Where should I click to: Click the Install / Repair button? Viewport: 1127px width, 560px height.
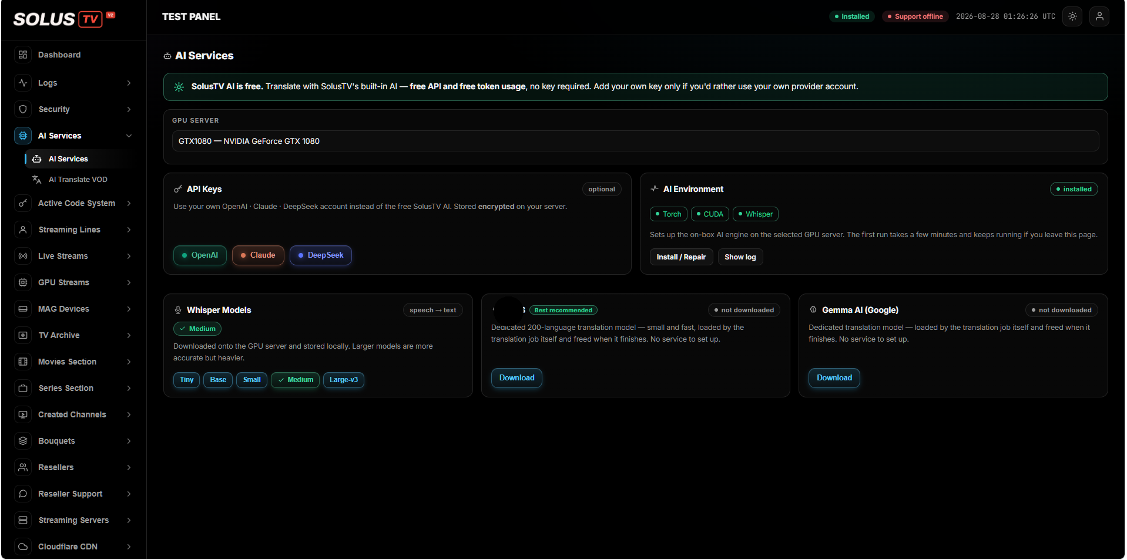pyautogui.click(x=681, y=257)
